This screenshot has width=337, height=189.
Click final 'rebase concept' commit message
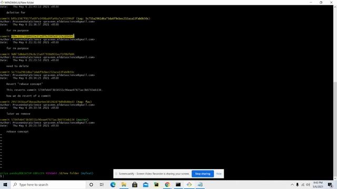click(17, 132)
